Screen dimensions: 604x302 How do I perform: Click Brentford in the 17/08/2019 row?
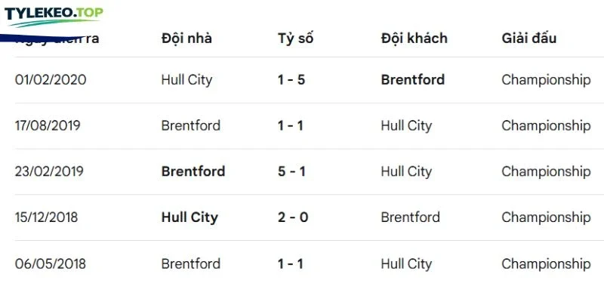coord(191,125)
